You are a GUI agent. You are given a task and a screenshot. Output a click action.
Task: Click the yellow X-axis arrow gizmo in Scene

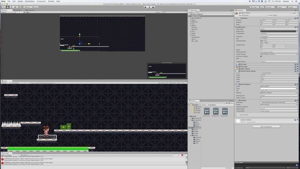(89, 44)
